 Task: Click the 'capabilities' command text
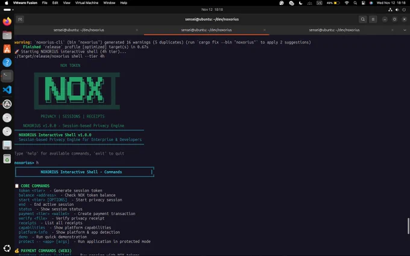point(31,228)
